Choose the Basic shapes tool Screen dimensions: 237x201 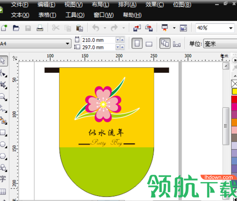tap(3, 168)
